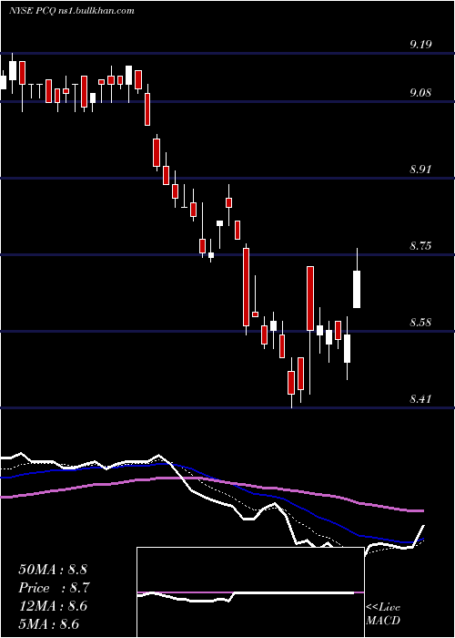The image size is (455, 638).
Task: Click the latest white candlestick near 8.75
Action: click(357, 289)
